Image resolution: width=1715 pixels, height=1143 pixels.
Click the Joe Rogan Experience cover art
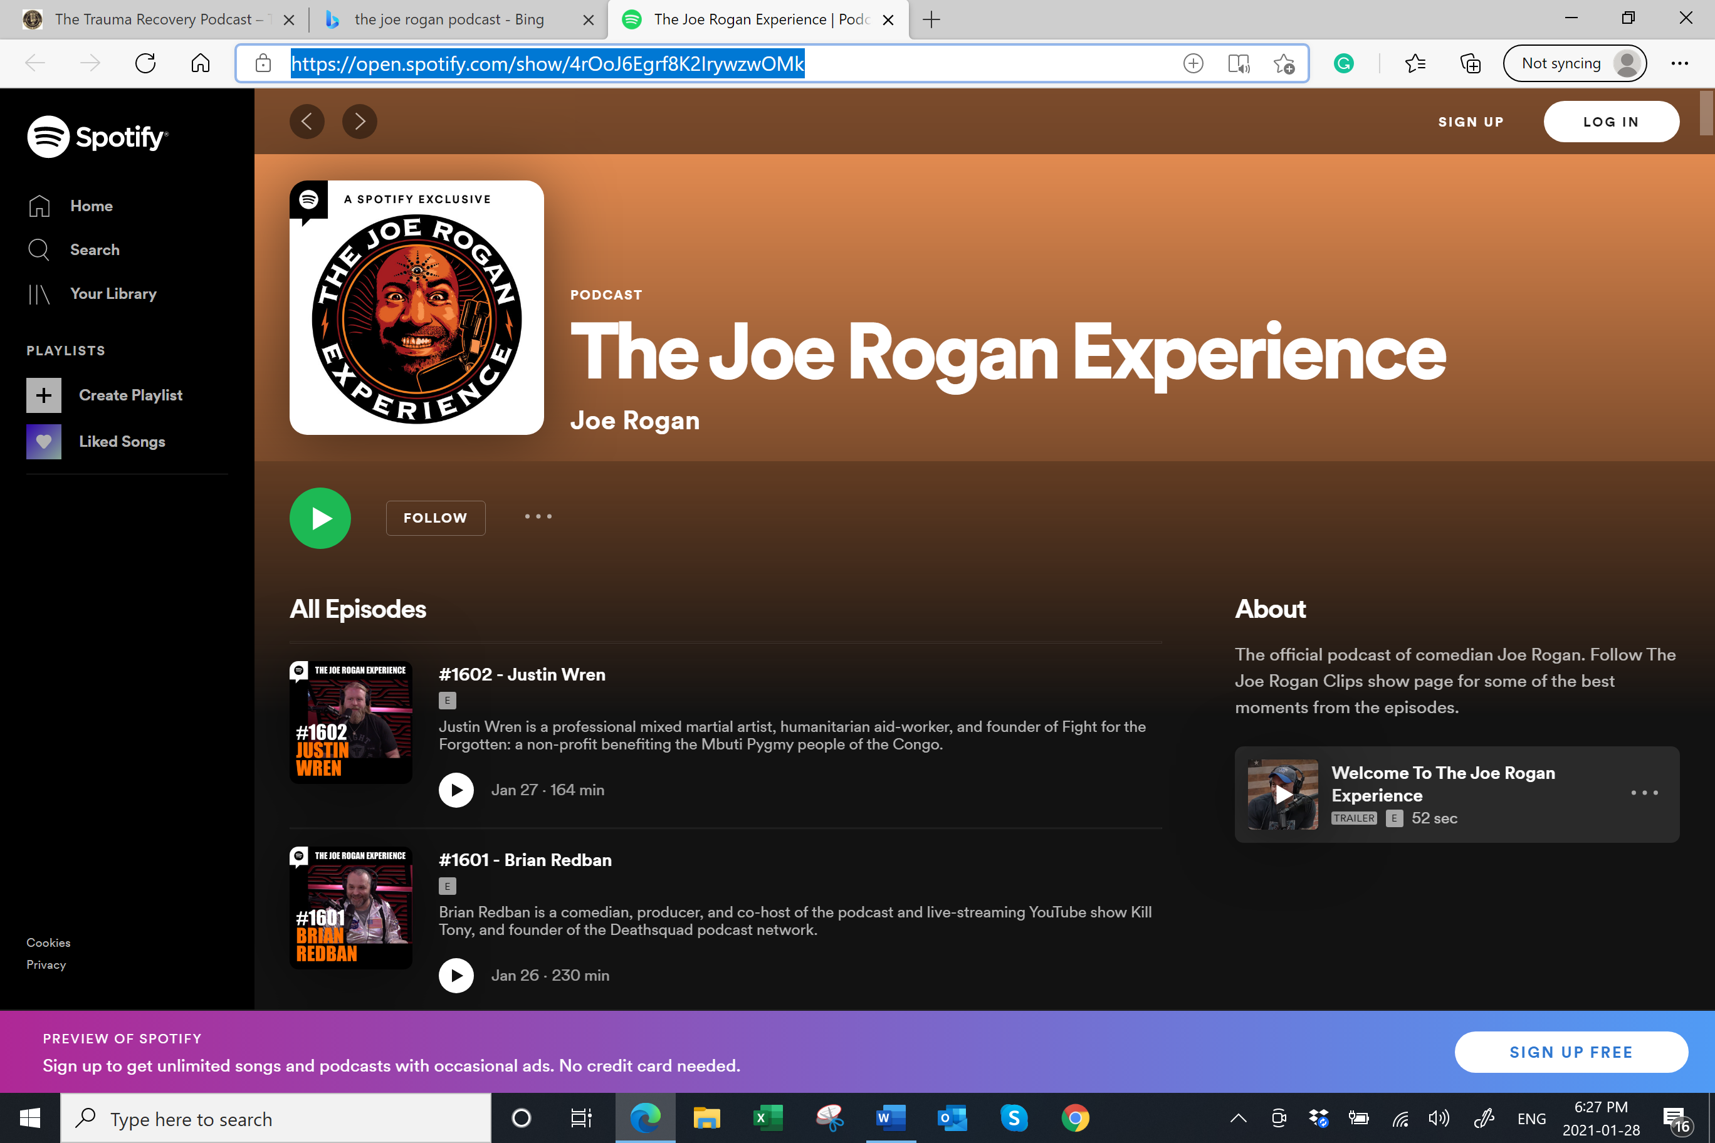click(x=416, y=308)
